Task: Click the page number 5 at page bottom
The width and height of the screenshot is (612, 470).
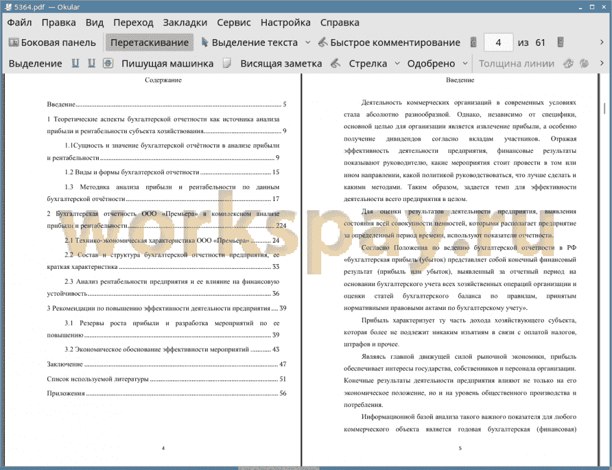Action: 460,448
